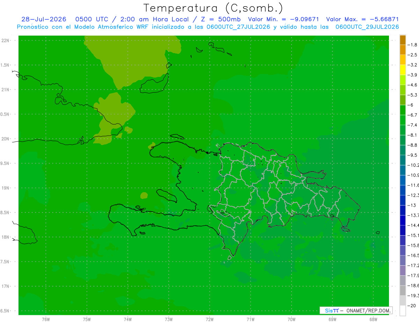Click the 73W longitude axis label
This screenshot has width=419, height=324.
169,319
